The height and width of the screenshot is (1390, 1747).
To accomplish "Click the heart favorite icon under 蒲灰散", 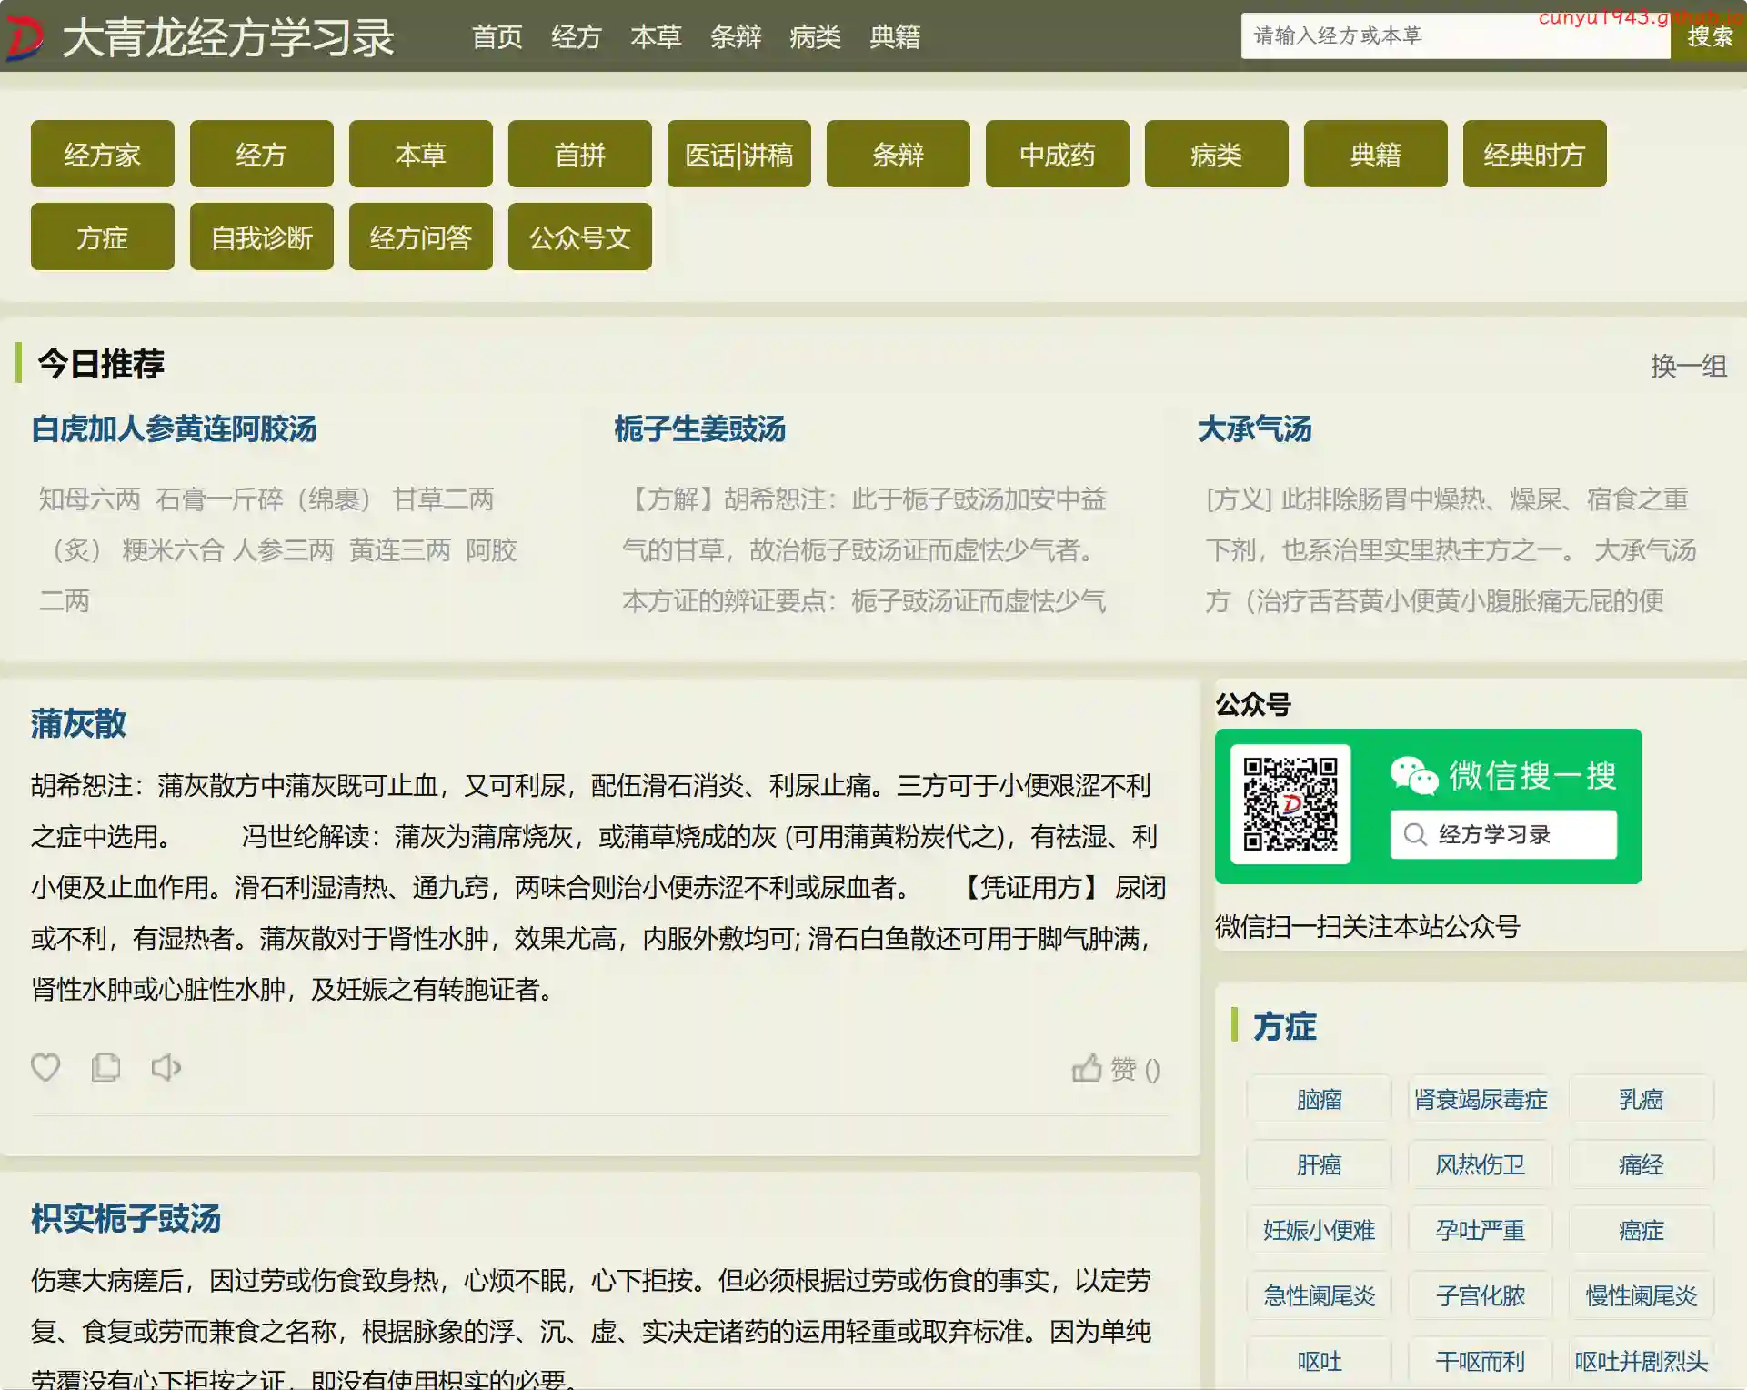I will point(45,1067).
